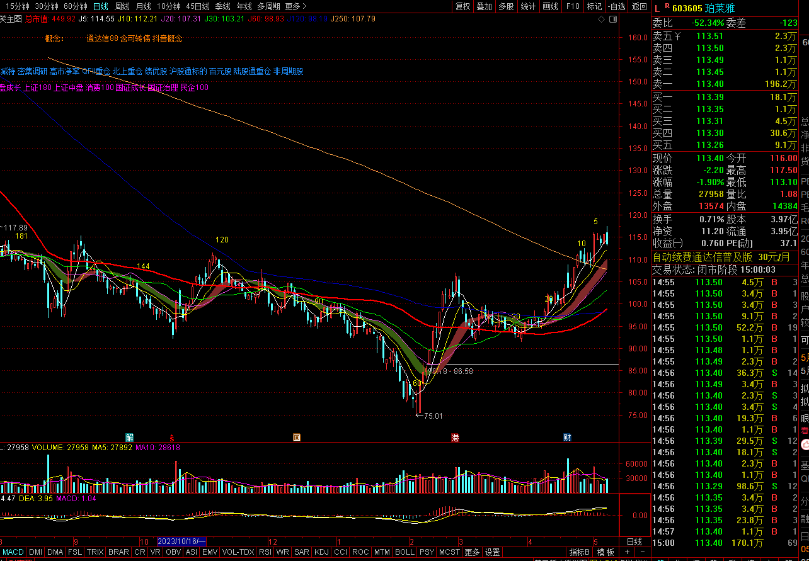
Task: Toggle the 自选 watchlist button
Action: point(617,6)
